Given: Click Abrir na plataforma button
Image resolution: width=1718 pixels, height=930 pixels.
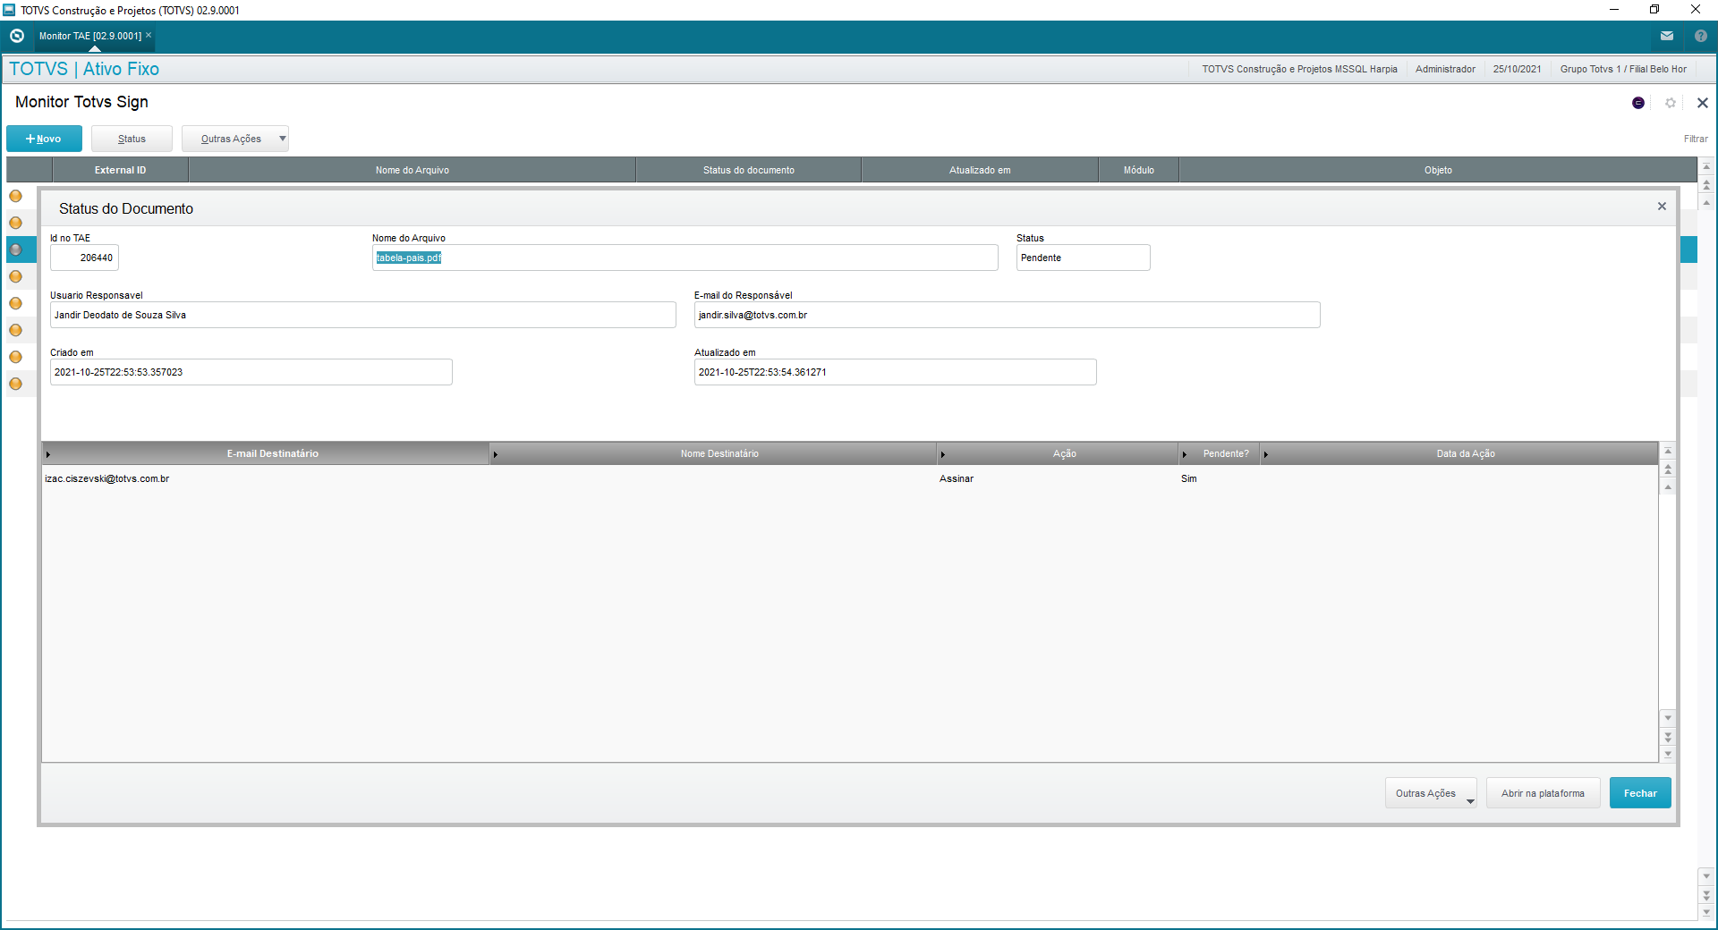Looking at the screenshot, I should (x=1543, y=793).
